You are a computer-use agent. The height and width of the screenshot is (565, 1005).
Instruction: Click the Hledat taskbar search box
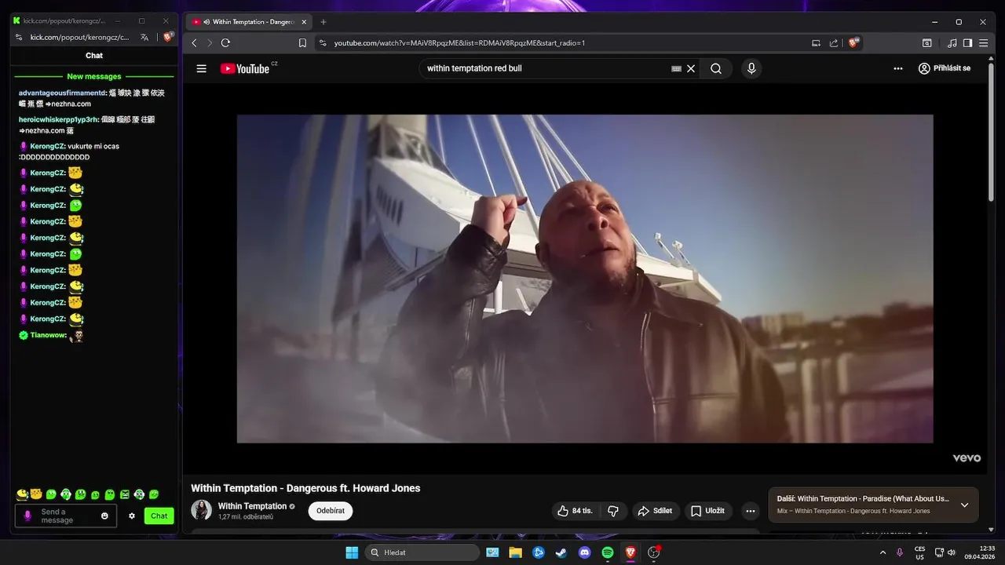pyautogui.click(x=422, y=552)
